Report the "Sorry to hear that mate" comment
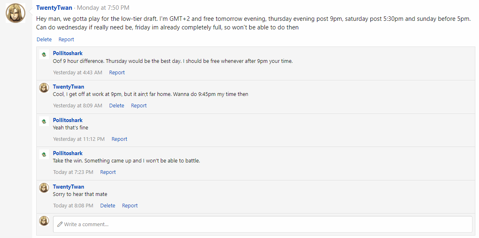 [x=130, y=206]
